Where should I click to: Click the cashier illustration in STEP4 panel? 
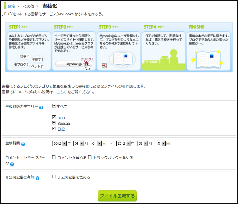pos(163,60)
